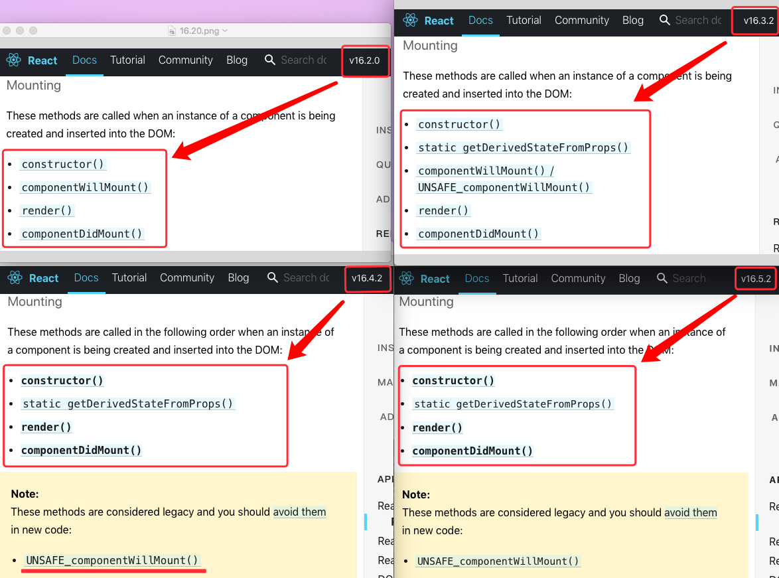The image size is (779, 578).
Task: Follow the "avoid them" link in v16.5.2 note
Action: point(690,512)
